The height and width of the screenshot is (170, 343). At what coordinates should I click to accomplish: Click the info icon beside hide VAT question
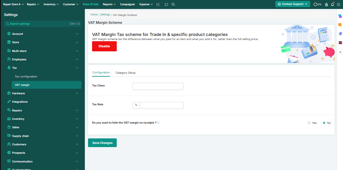tap(158, 123)
